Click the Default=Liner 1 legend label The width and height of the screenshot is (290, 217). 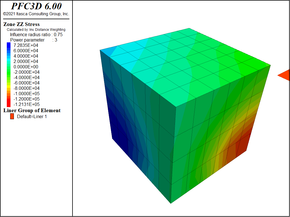click(x=32, y=117)
